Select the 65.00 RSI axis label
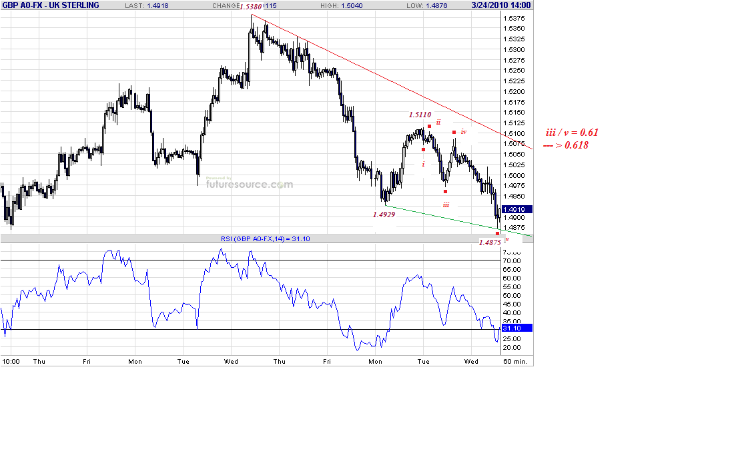 512,270
